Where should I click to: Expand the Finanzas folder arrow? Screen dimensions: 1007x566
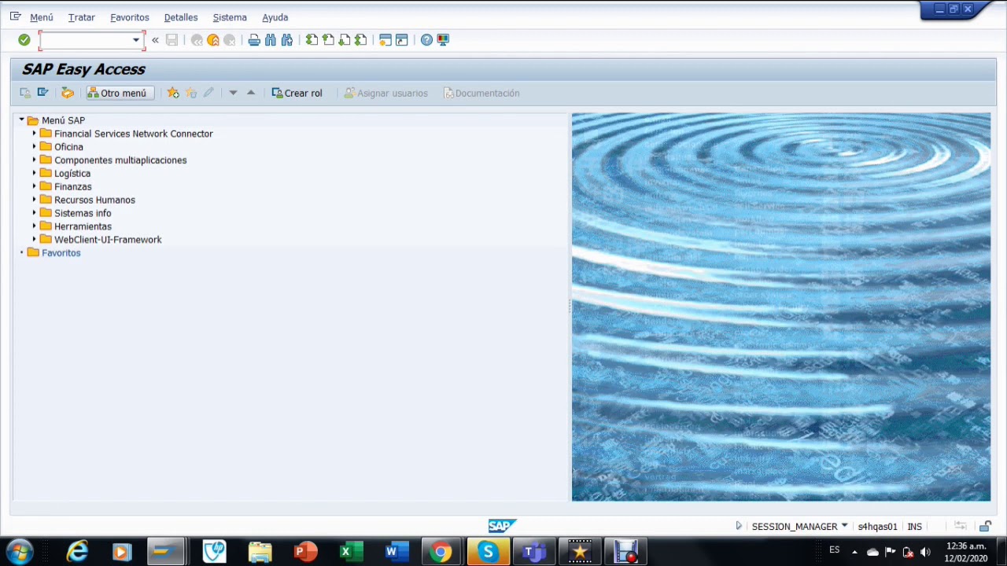(x=35, y=187)
